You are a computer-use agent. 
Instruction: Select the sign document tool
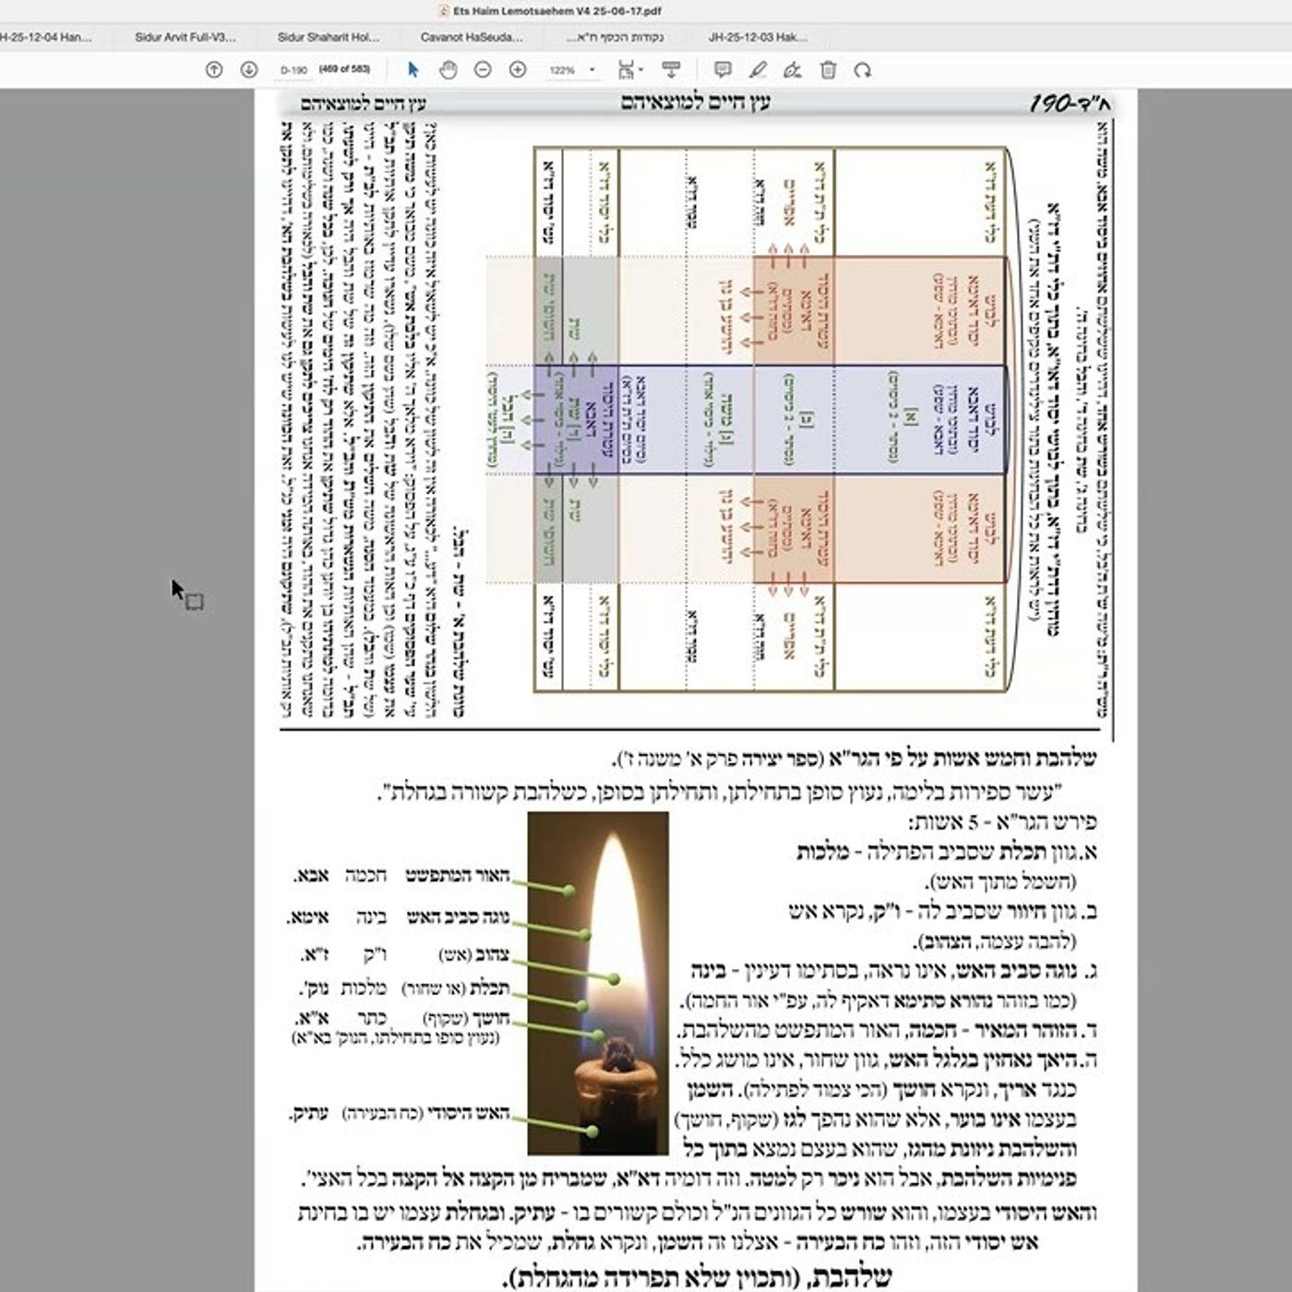pyautogui.click(x=792, y=69)
